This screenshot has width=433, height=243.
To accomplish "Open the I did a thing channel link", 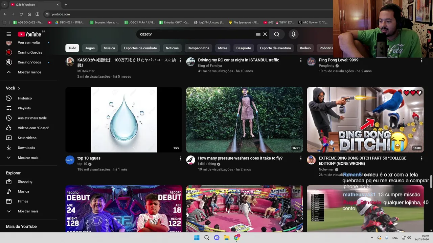I will coord(207,164).
